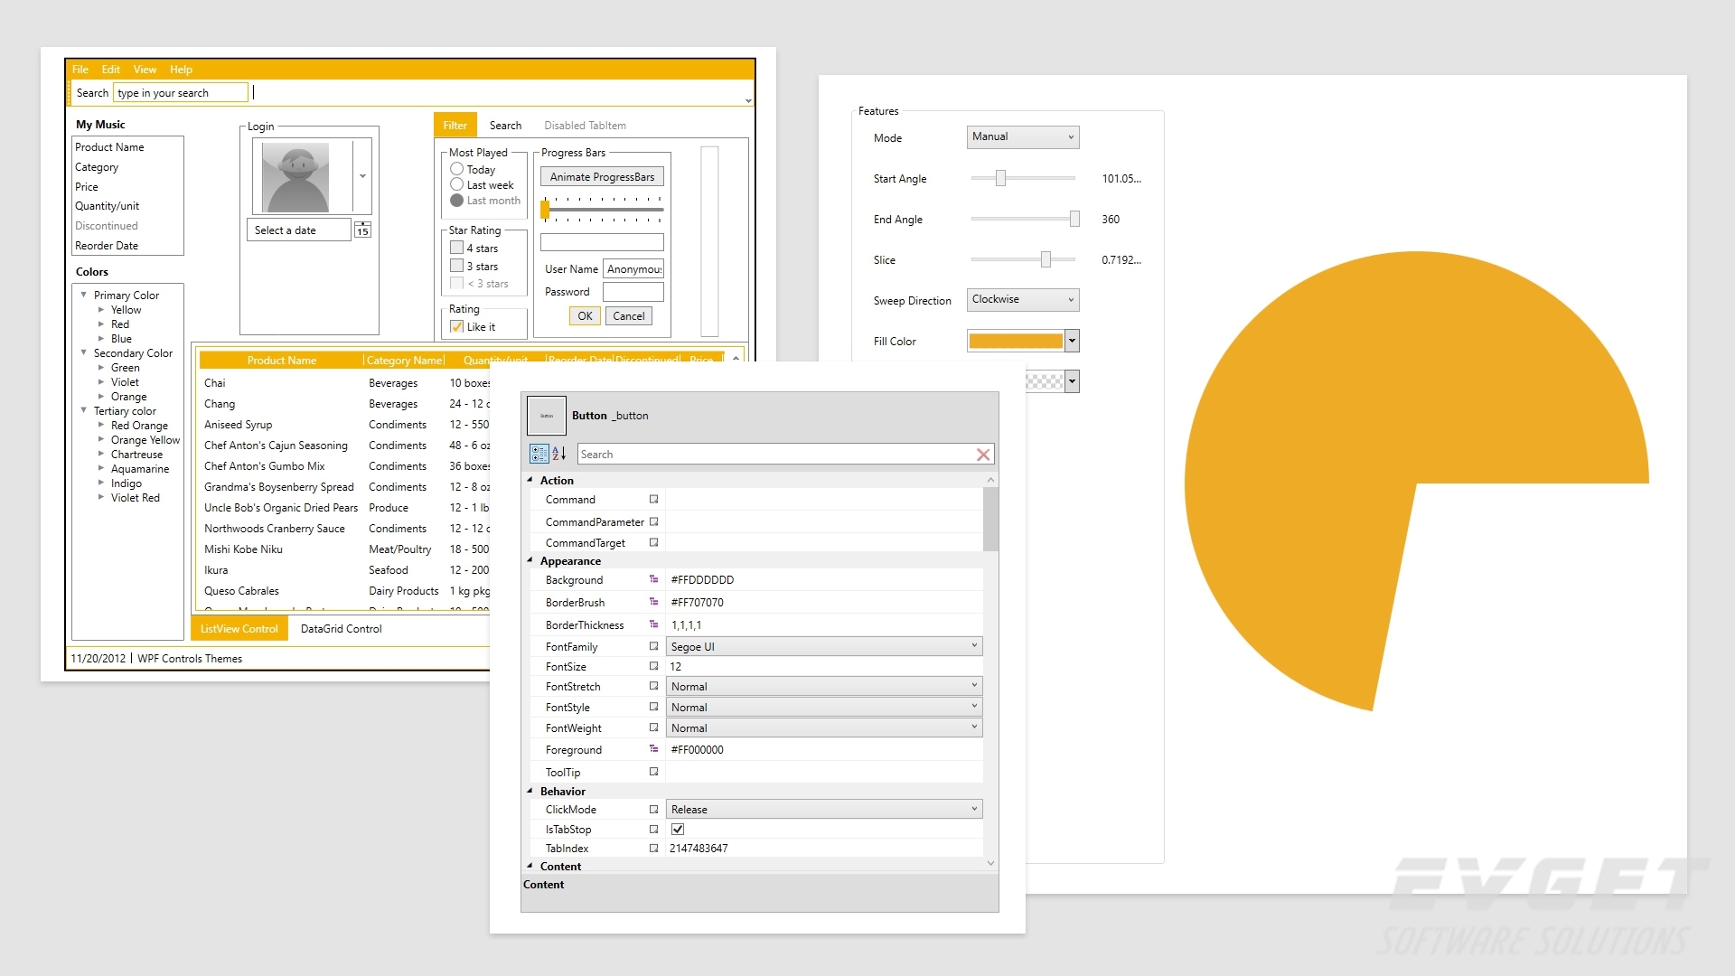The image size is (1735, 976).
Task: Click the user avatar picture in Login box
Action: pyautogui.click(x=295, y=177)
